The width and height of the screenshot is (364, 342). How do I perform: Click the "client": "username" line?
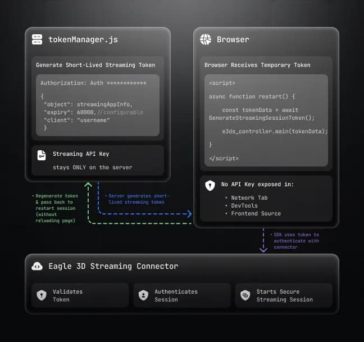(x=77, y=120)
